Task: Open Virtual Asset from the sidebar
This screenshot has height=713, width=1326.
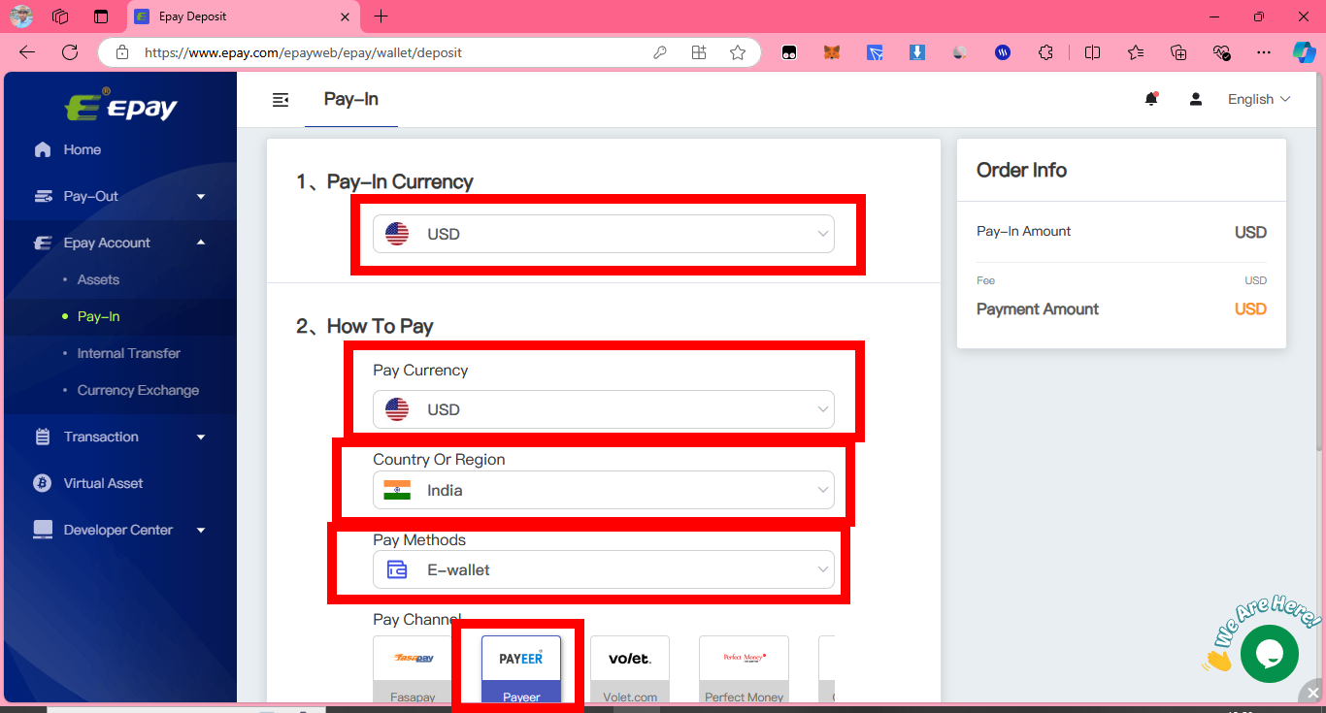Action: pos(103,483)
